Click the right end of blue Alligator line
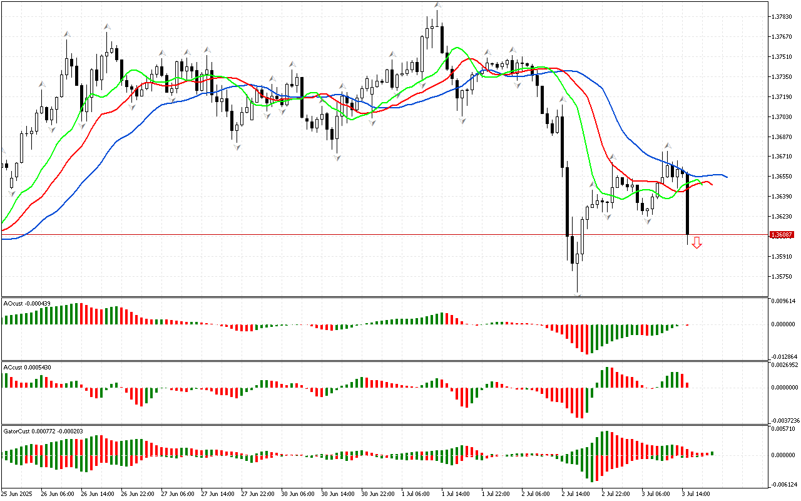The image size is (801, 501). pyautogui.click(x=726, y=177)
